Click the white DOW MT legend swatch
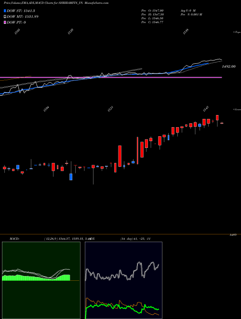Image resolution: width=241 pixels, height=319 pixels. coord(5,16)
